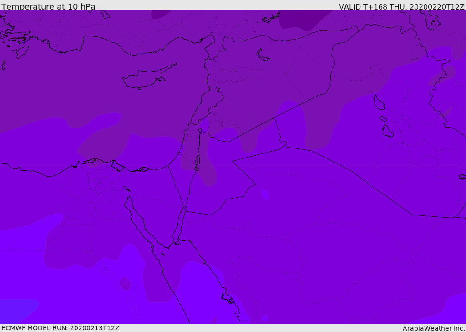Click the 'ArabiaWeather Inc' credit text
This screenshot has height=332, width=466.
point(433,328)
